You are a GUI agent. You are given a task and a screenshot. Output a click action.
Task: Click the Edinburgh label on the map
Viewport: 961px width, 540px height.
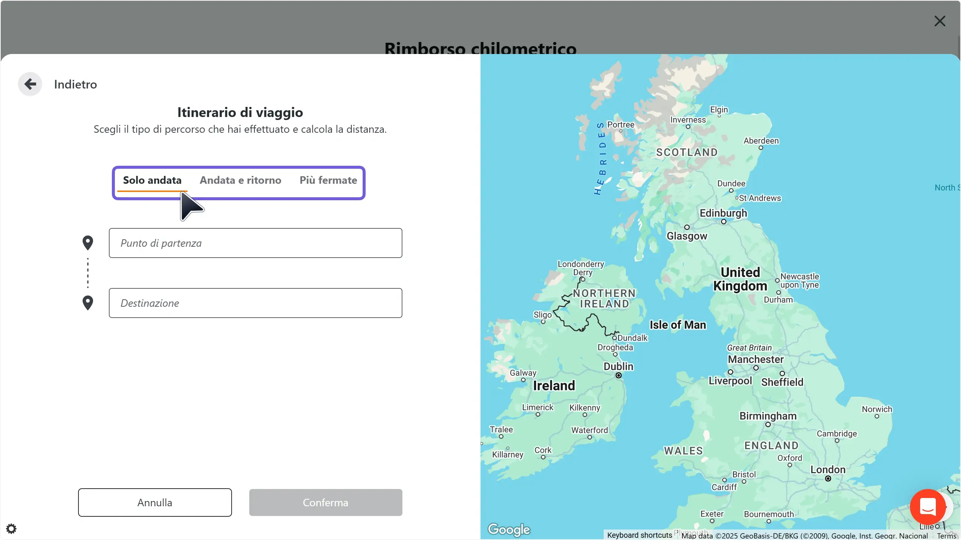723,213
